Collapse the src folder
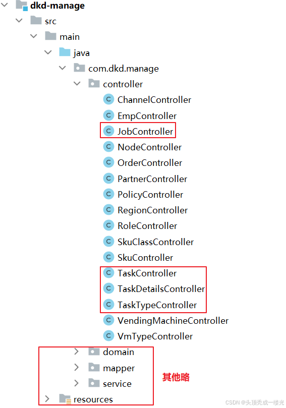The width and height of the screenshot is (286, 408). click(x=19, y=20)
